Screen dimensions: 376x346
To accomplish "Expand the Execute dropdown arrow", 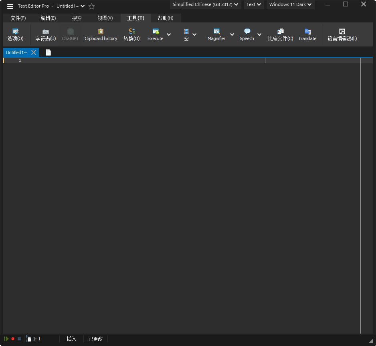I will [169, 34].
